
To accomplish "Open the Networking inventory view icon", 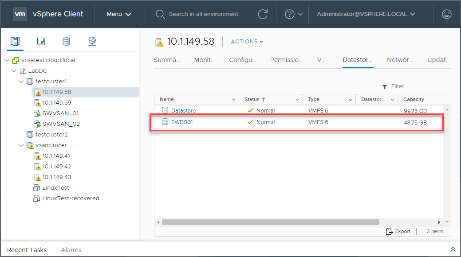I will [92, 42].
